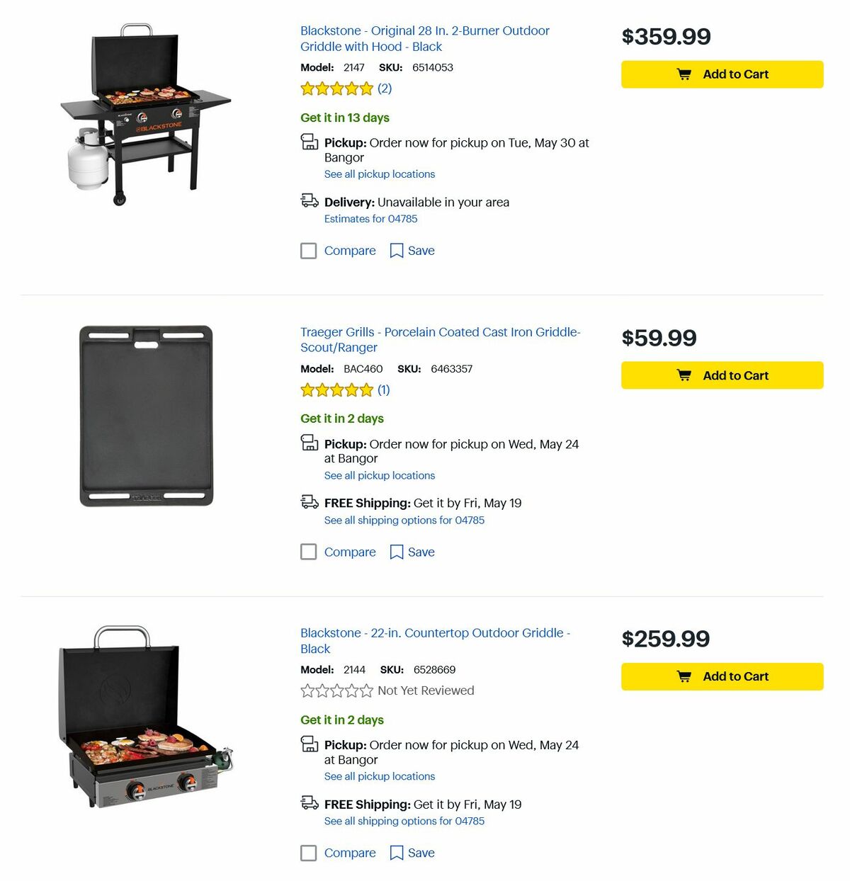This screenshot has width=850, height=881.
Task: Click the cart icon on Blackstone 28-in griddle
Action: click(x=684, y=74)
